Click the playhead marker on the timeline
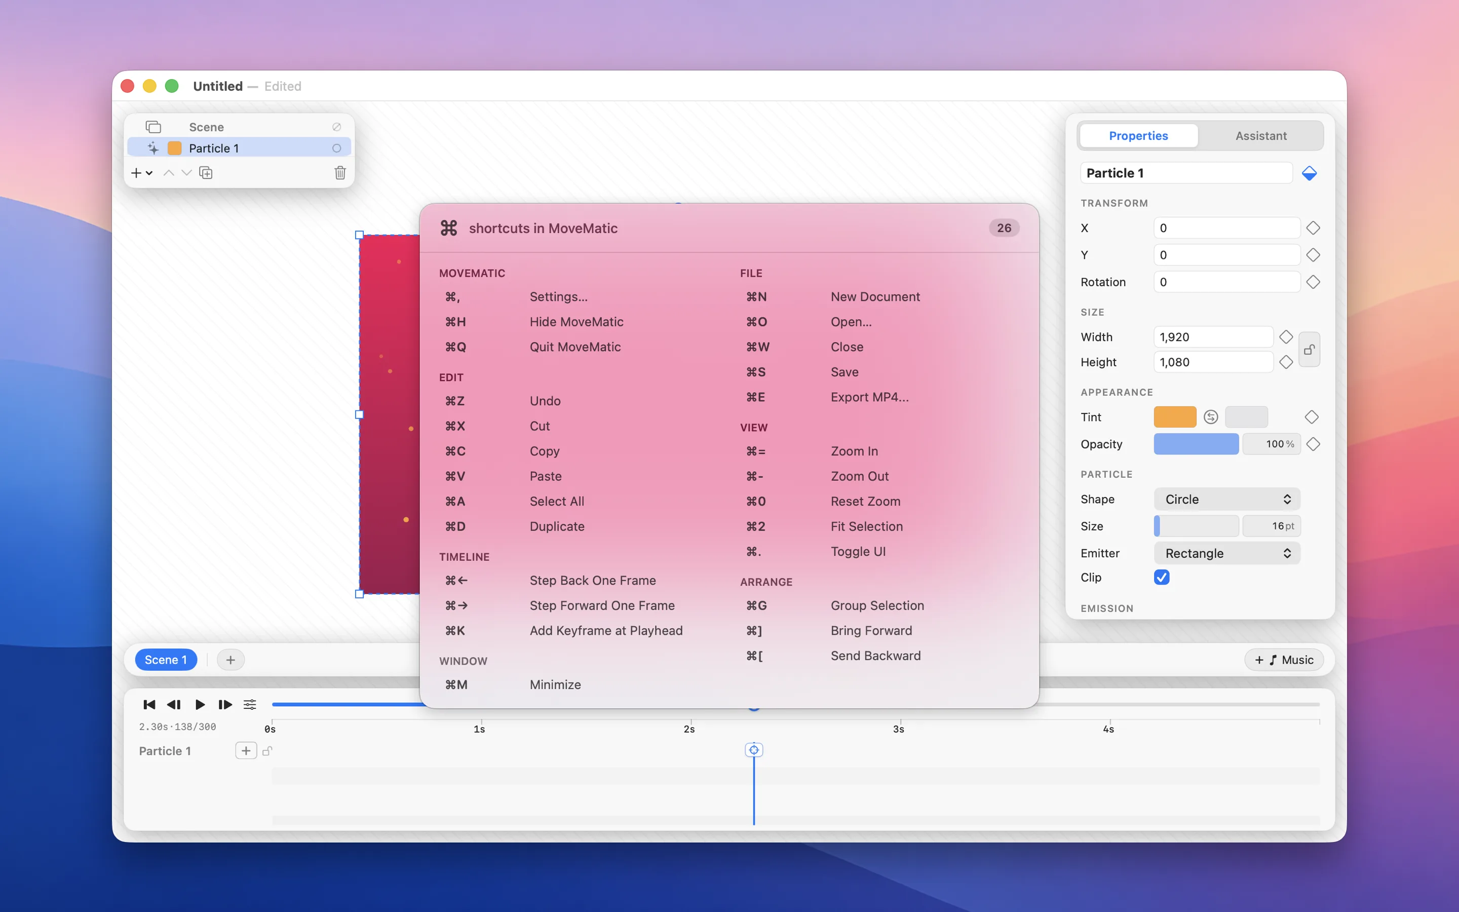 [754, 750]
